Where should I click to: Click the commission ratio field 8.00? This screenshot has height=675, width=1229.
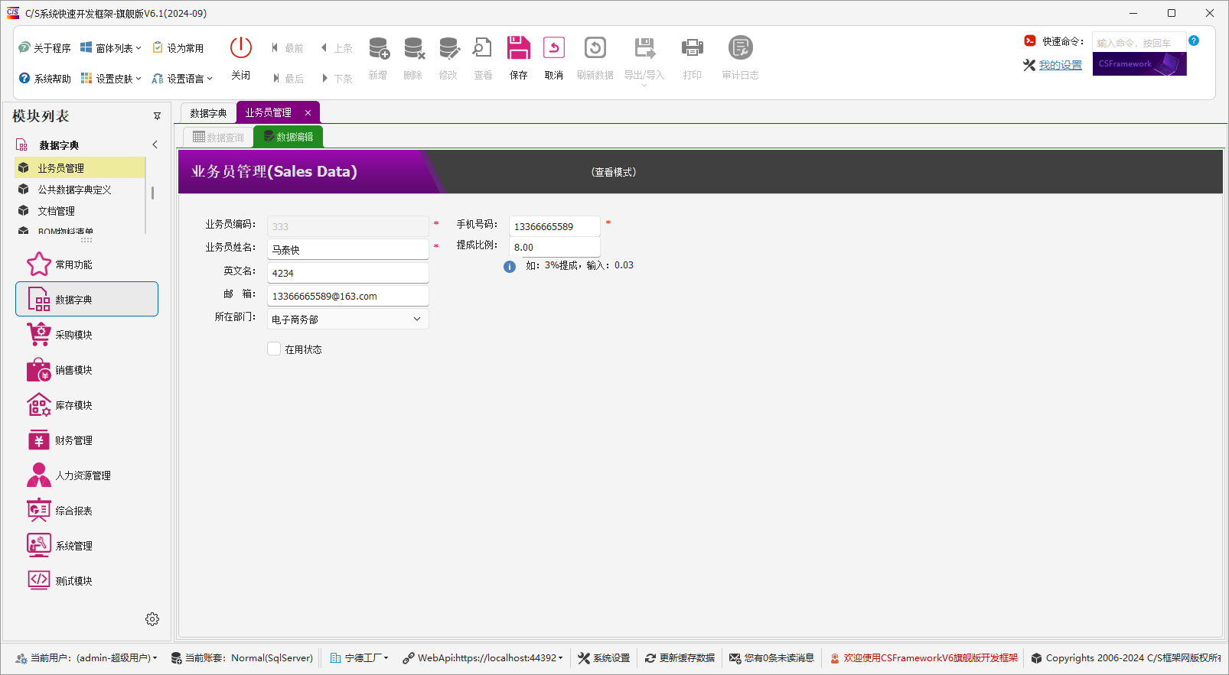pos(555,247)
